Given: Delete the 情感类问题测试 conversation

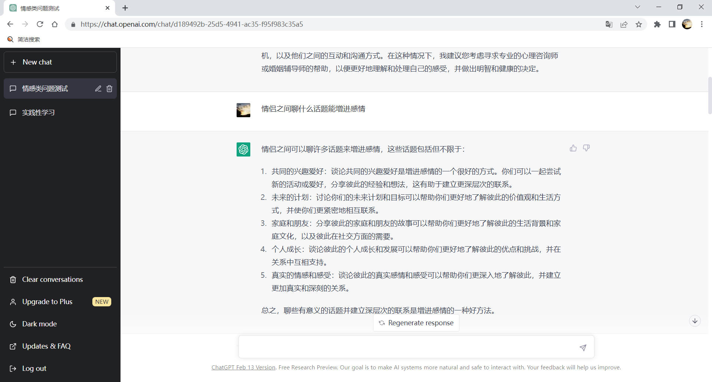Looking at the screenshot, I should coord(109,89).
